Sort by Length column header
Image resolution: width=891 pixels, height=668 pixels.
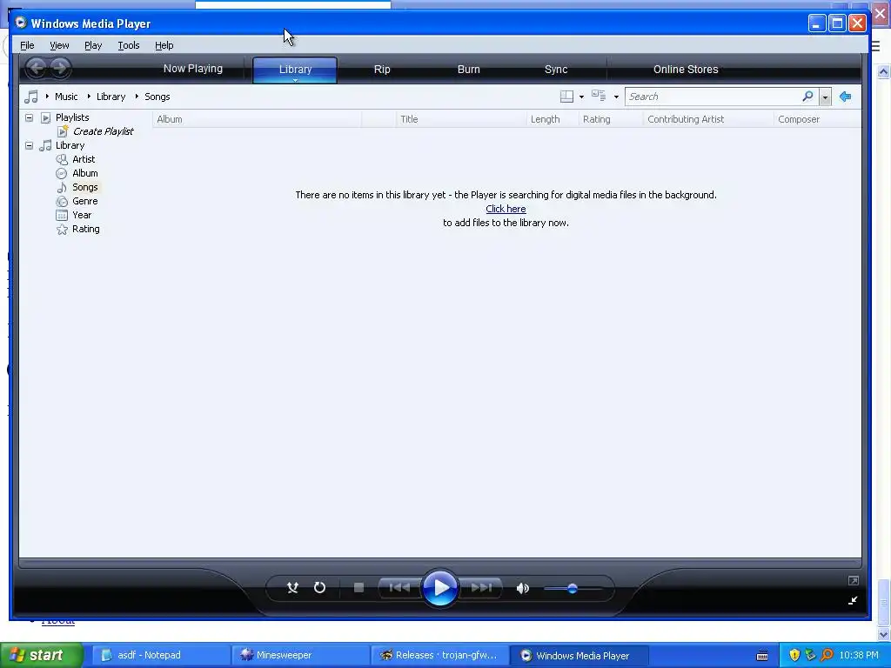coord(553,119)
